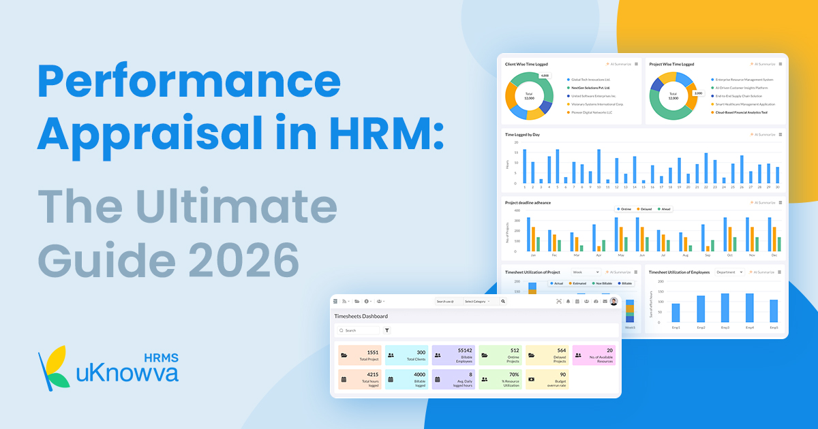Click the magnifier search button next to Select Category
This screenshot has height=429, width=818.
(503, 301)
